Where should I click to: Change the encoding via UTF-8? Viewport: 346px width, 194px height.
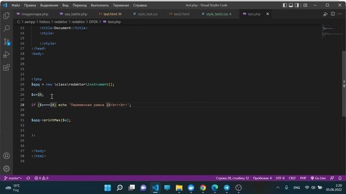(x=280, y=178)
